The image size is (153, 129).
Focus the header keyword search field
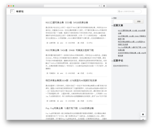(x=129, y=12)
